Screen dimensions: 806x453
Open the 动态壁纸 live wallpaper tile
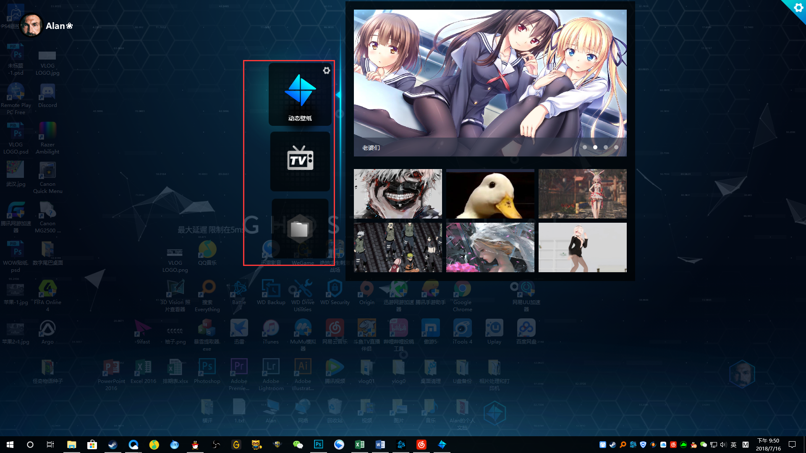click(x=300, y=94)
